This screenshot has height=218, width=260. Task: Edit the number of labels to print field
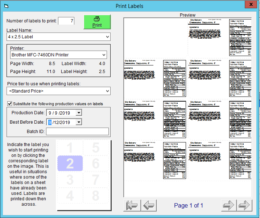coord(66,21)
